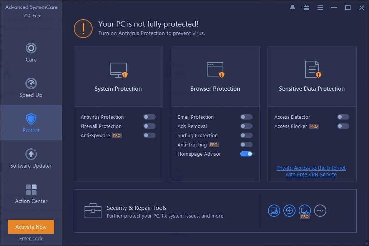369x246 pixels.
Task: Select the Protect shield icon
Action: click(x=31, y=119)
